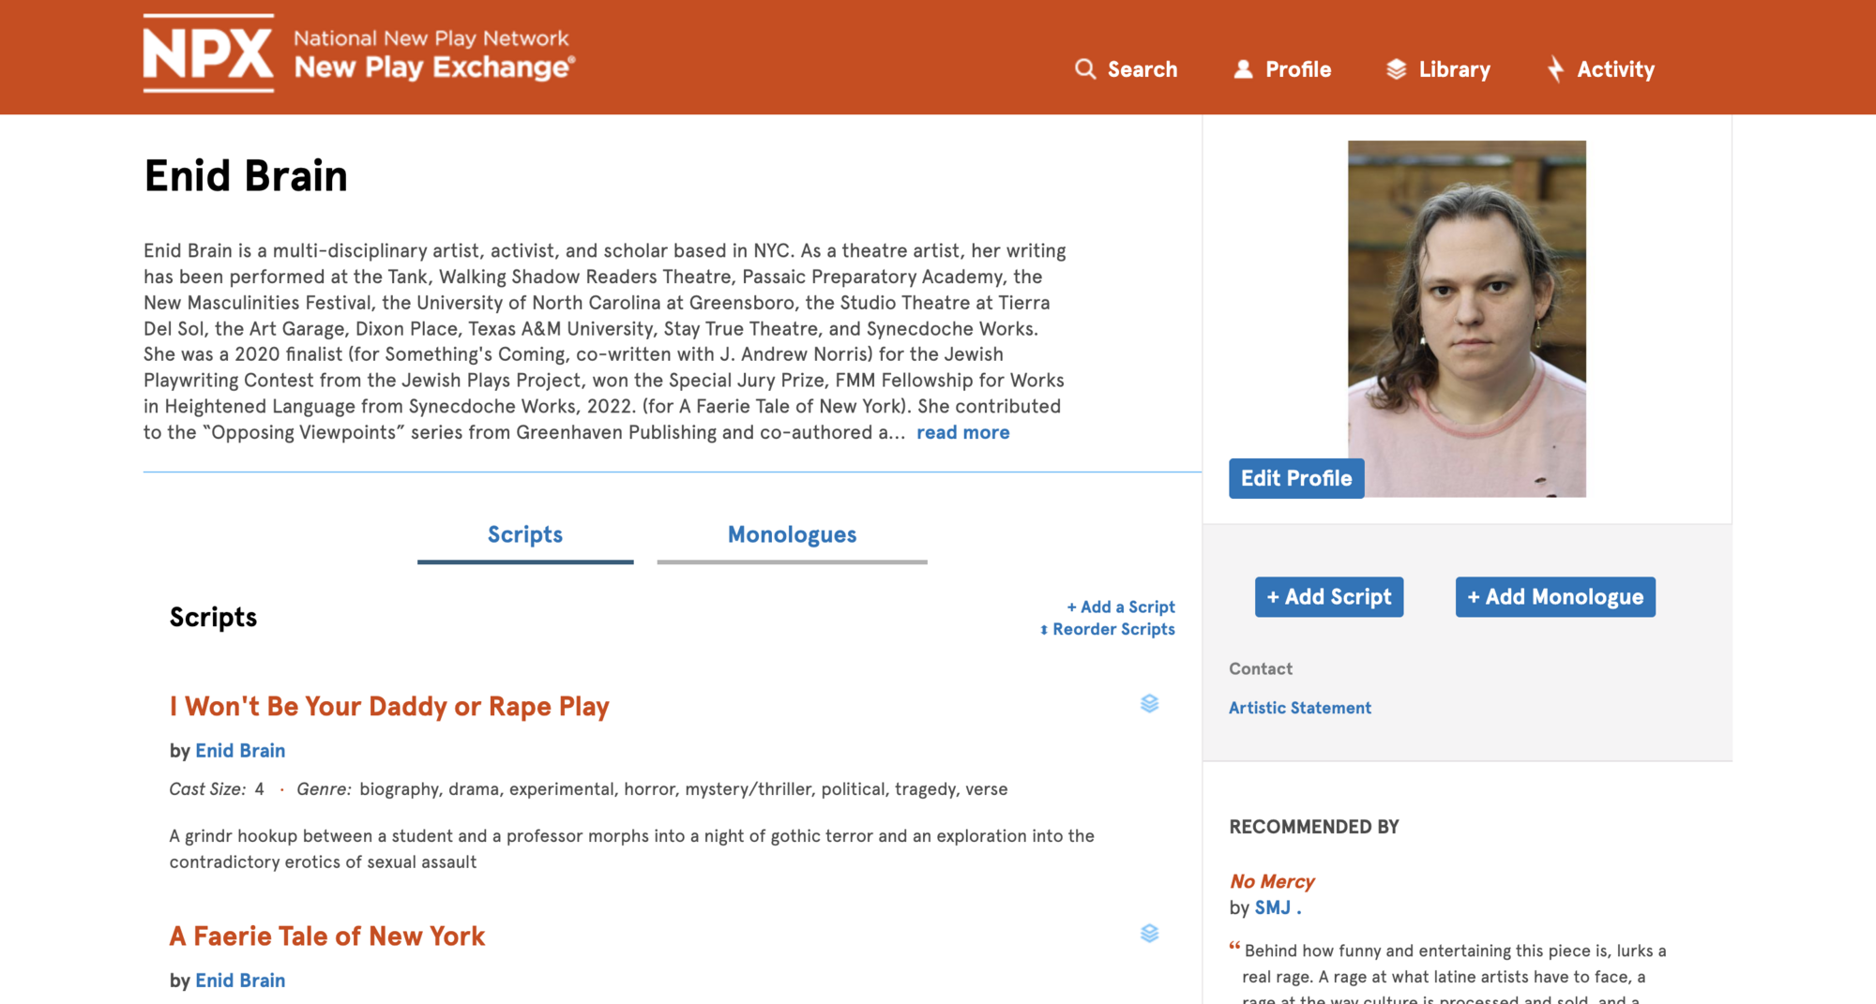Click the + Add Script button
The height and width of the screenshot is (1004, 1876).
(1329, 597)
